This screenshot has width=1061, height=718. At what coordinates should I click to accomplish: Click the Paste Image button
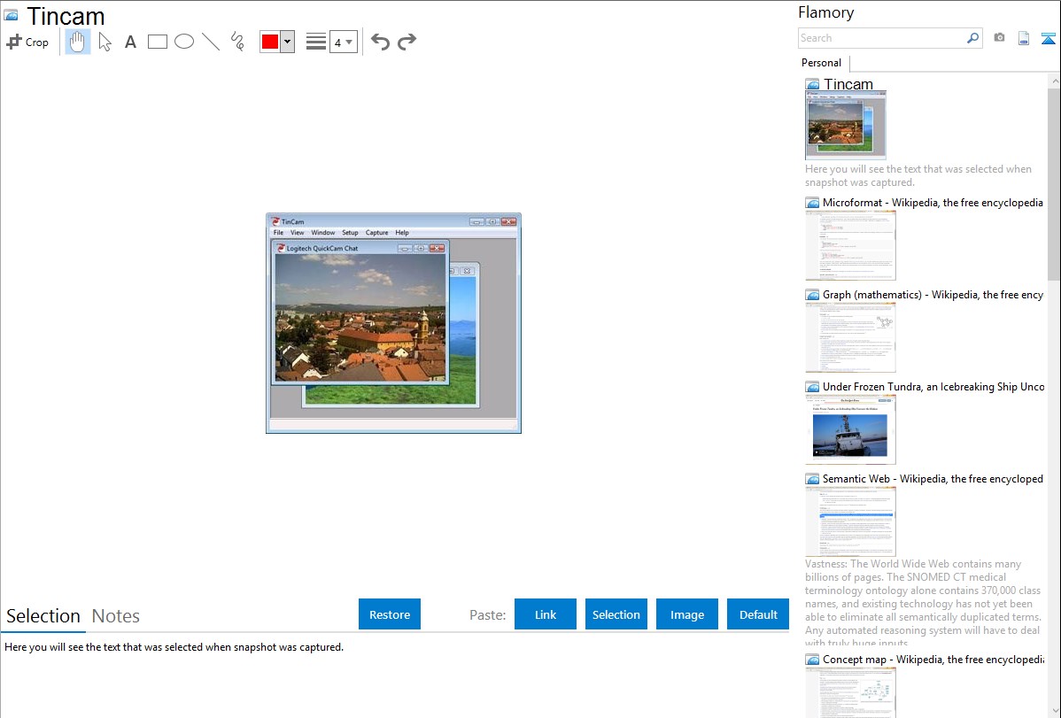point(686,614)
